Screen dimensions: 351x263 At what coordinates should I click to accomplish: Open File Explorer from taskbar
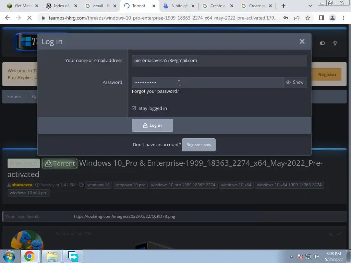(x=52, y=256)
